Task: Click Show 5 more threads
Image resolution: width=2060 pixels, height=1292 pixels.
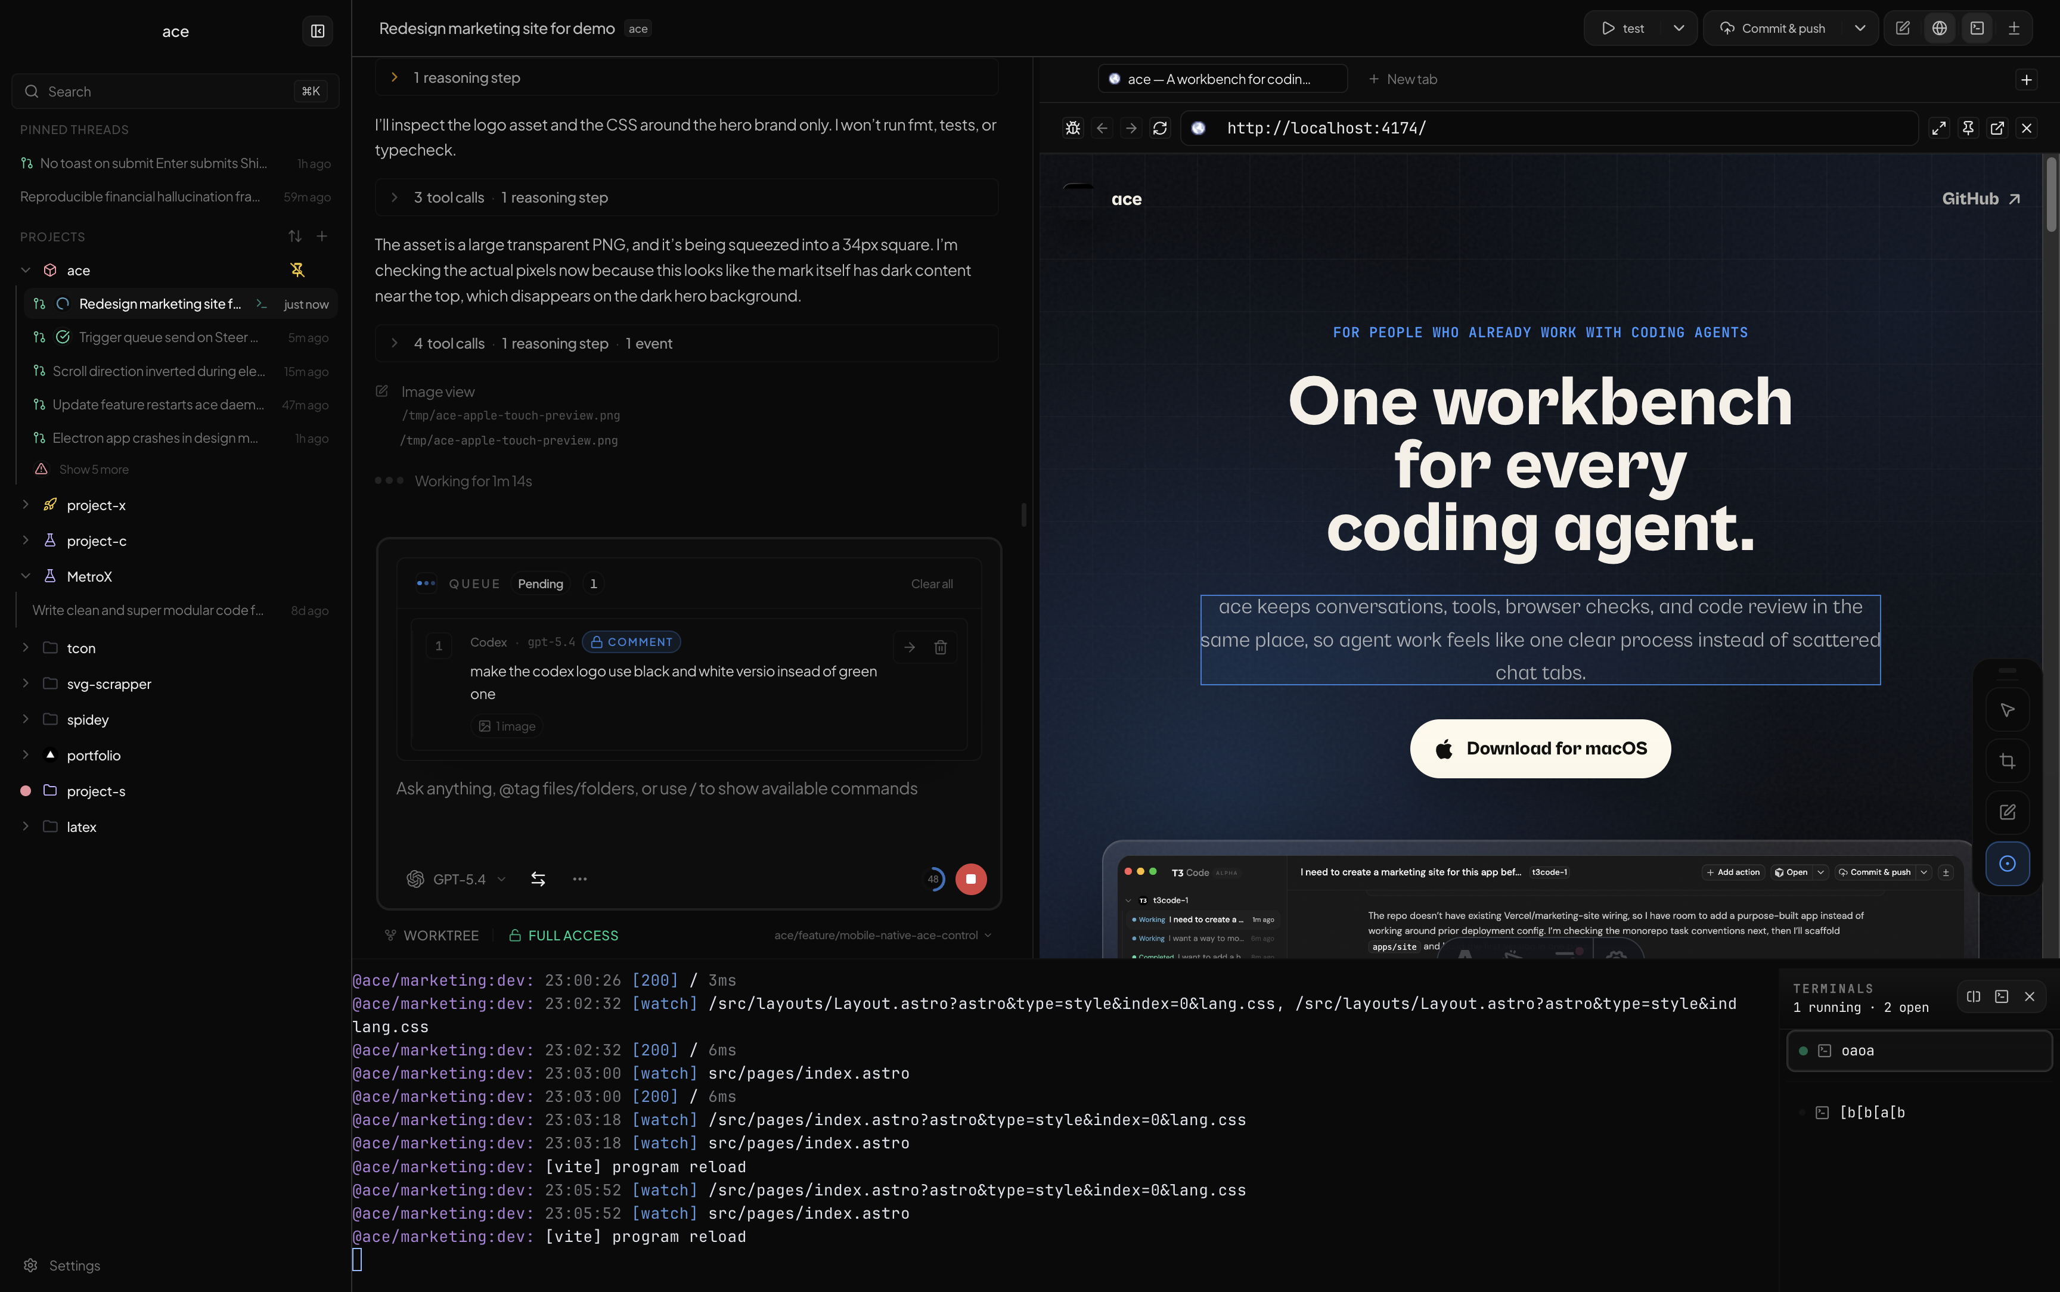Action: (94, 469)
